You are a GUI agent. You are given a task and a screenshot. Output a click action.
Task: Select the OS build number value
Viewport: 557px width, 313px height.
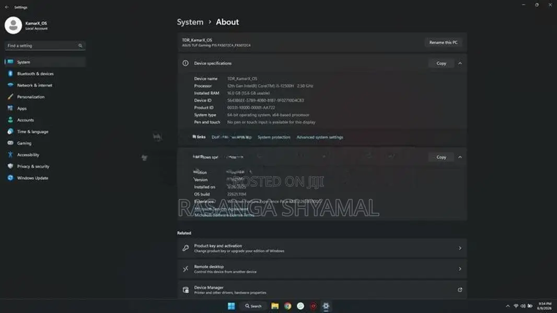coord(237,194)
